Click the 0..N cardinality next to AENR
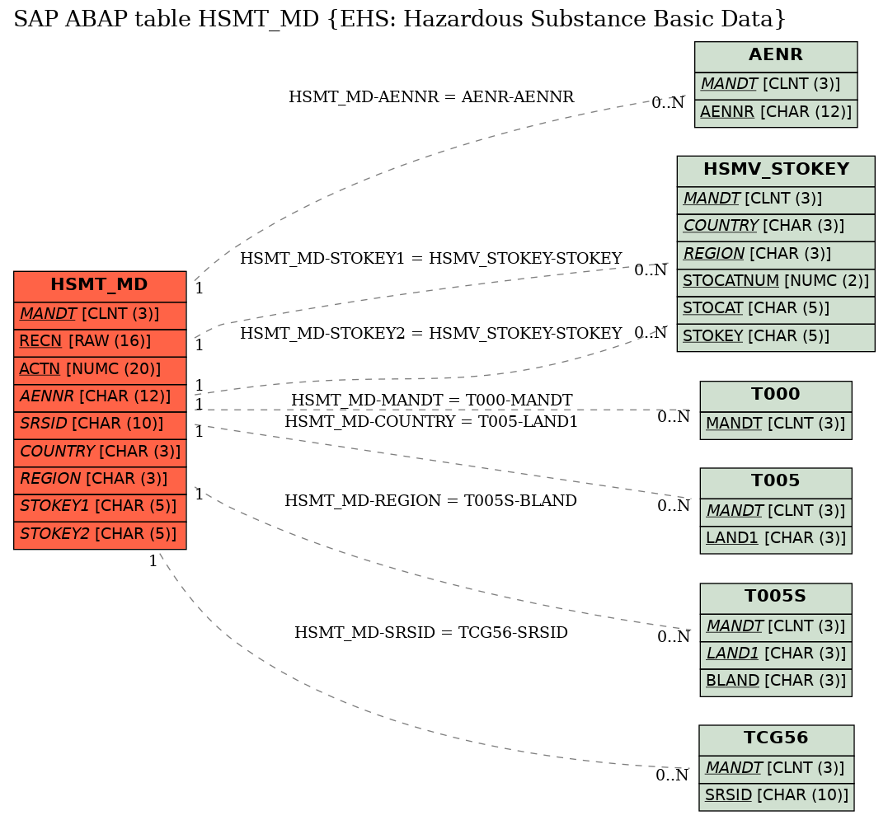Screen dimensions: 888x820 coord(668,103)
